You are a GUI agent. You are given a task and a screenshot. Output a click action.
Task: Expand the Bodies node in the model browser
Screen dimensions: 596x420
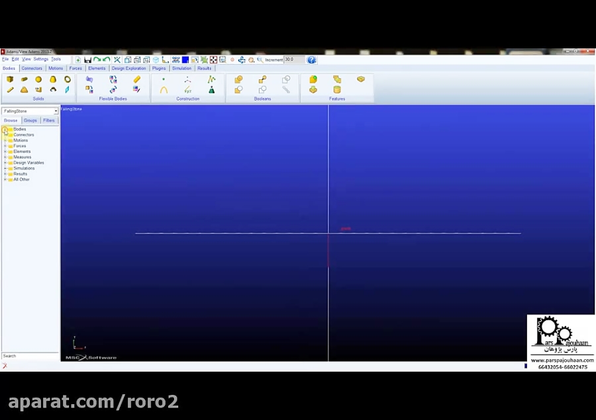5,129
